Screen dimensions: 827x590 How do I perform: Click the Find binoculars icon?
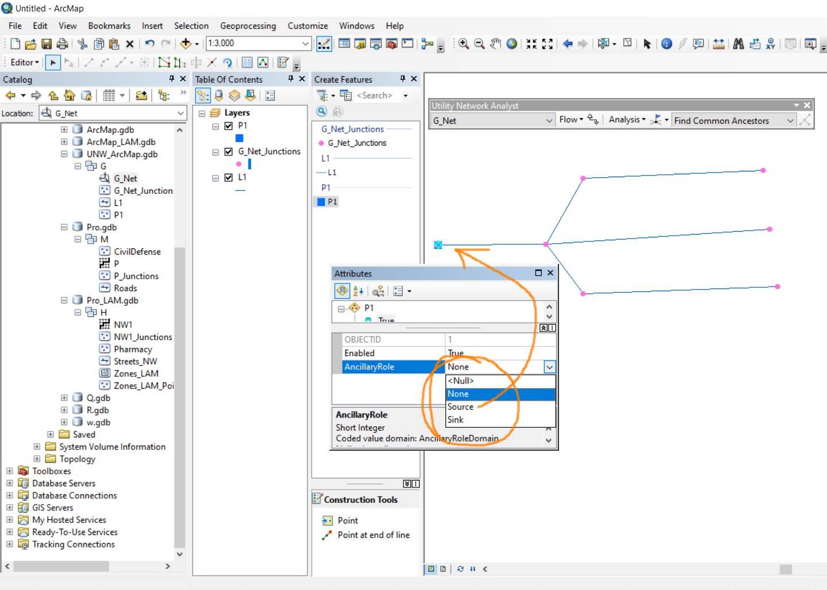738,44
